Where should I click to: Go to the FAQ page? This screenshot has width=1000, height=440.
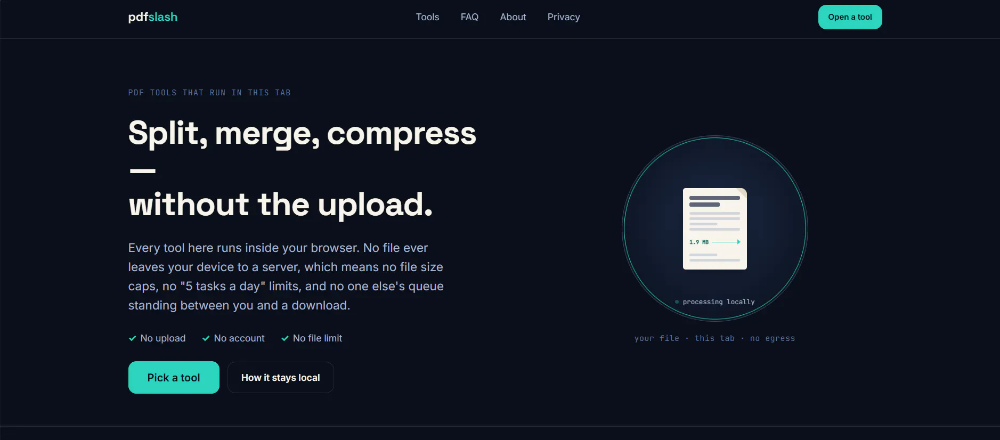pyautogui.click(x=469, y=17)
